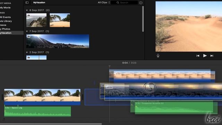
Task: Select the Suspense Accents 02 audio clip
Action: coord(176,108)
